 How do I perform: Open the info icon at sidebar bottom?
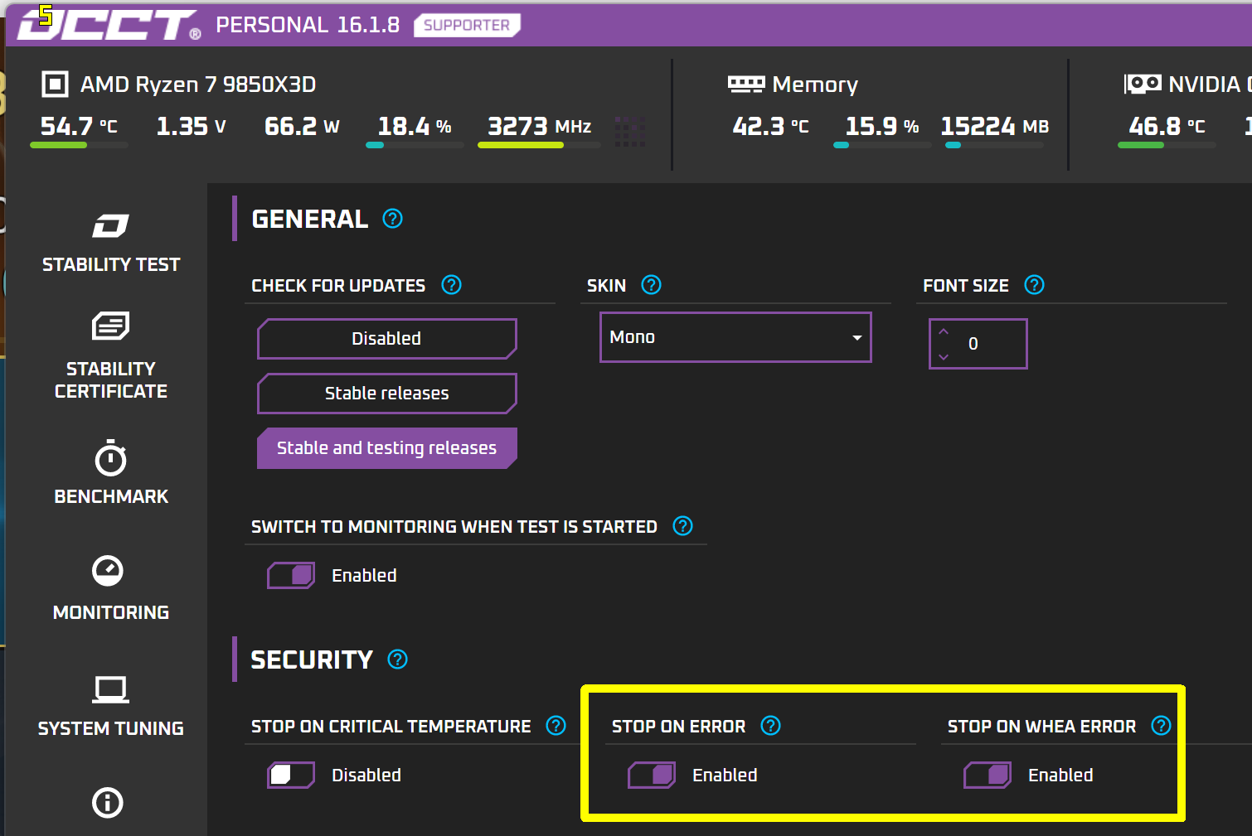[108, 802]
